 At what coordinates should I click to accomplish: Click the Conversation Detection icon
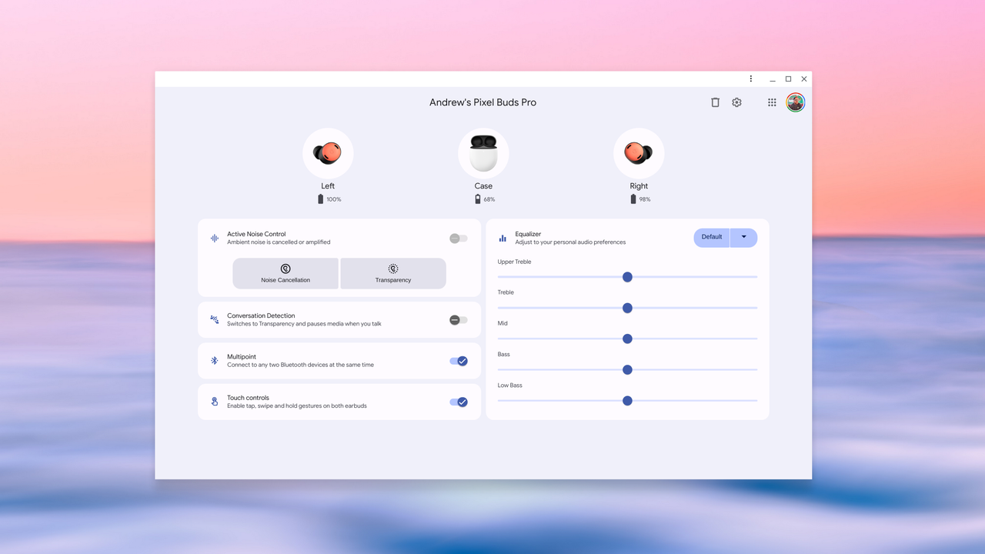(215, 319)
